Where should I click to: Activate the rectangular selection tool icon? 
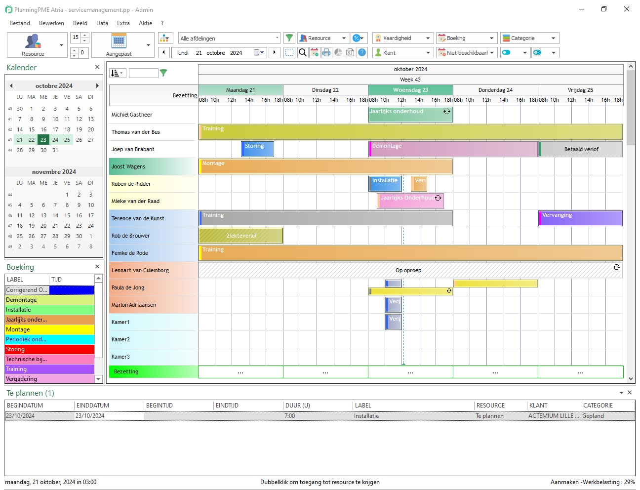tap(289, 52)
